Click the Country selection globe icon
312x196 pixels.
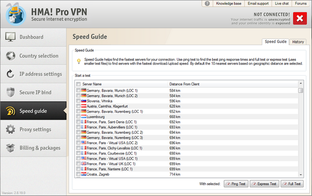point(10,56)
